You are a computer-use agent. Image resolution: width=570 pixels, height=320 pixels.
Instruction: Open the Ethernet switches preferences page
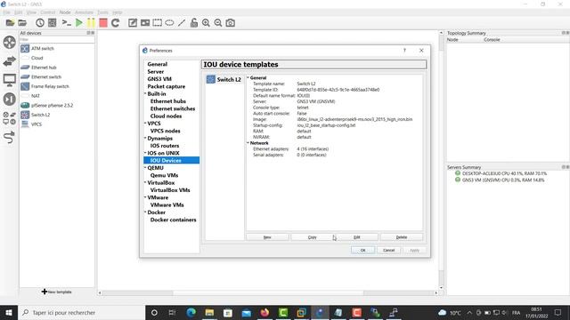tap(173, 108)
